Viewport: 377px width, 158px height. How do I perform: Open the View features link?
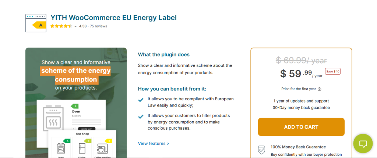pos(154,143)
